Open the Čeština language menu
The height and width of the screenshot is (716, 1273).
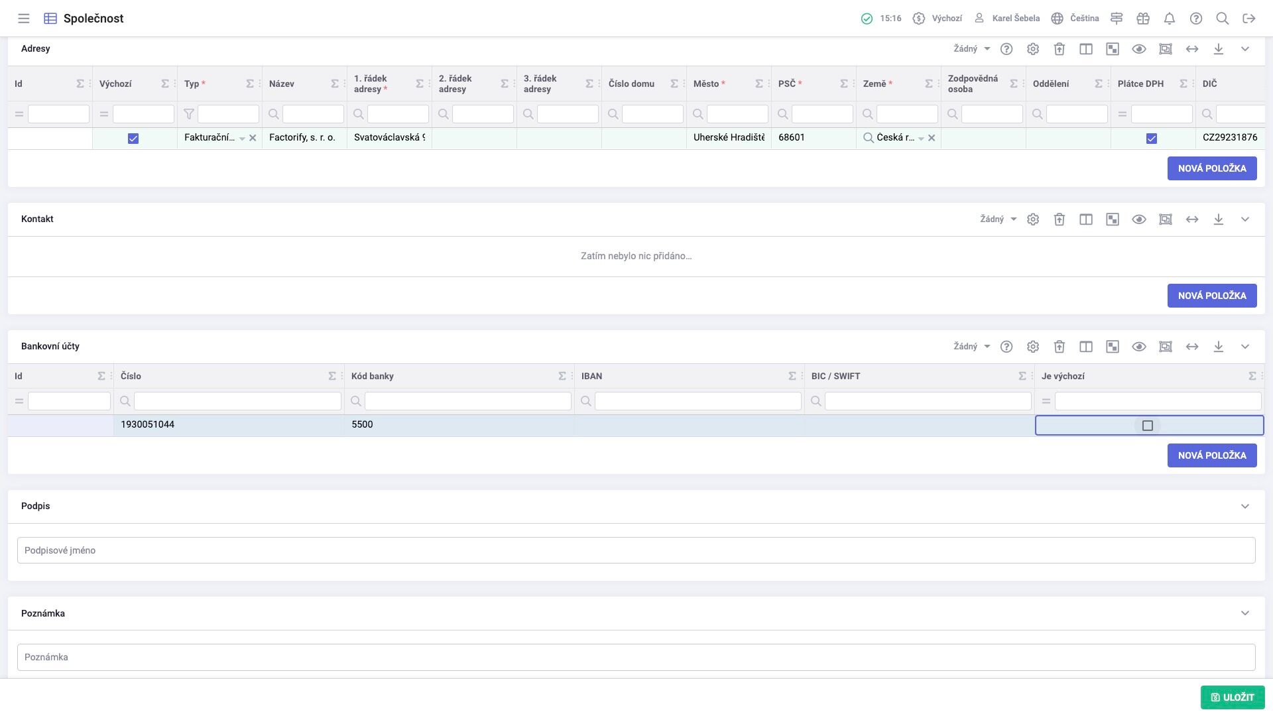tap(1075, 19)
